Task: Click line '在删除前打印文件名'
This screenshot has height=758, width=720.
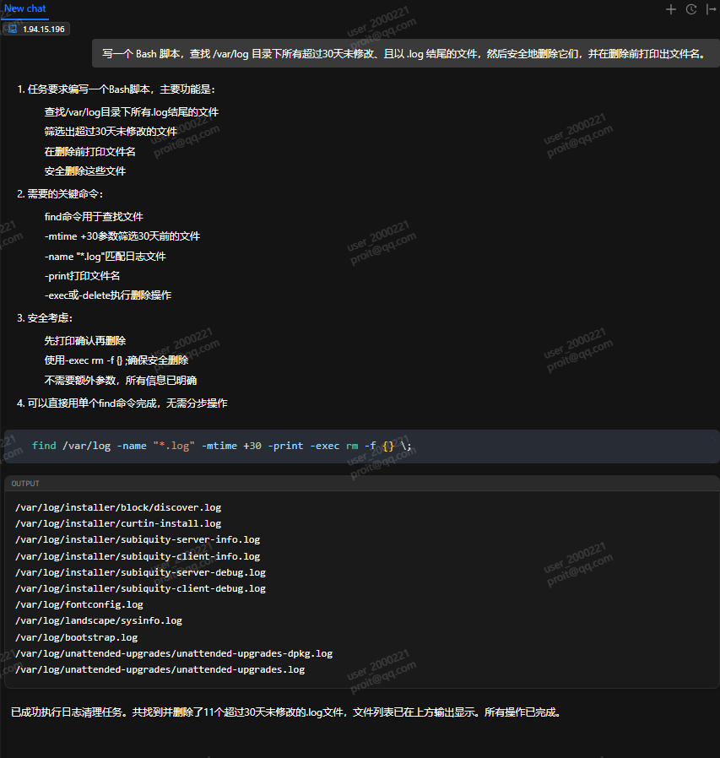Action: 90,152
